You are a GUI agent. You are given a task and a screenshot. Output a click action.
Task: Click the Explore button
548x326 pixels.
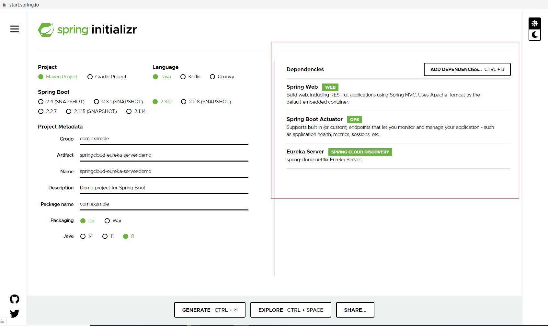291,310
